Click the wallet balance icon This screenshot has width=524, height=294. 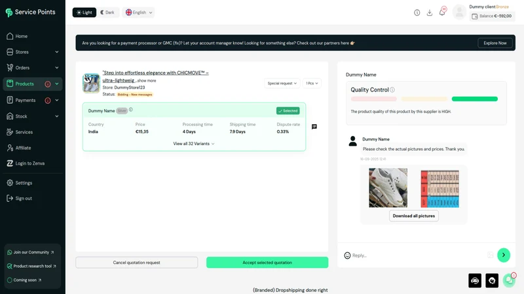474,16
